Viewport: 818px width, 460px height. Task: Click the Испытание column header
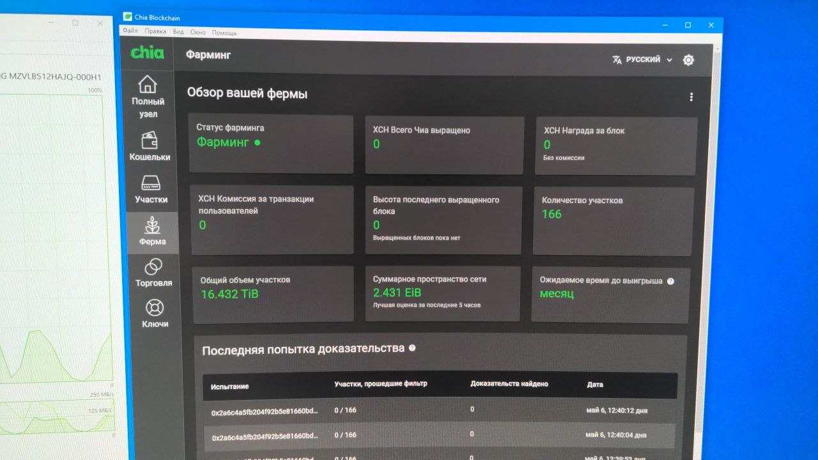coord(230,387)
